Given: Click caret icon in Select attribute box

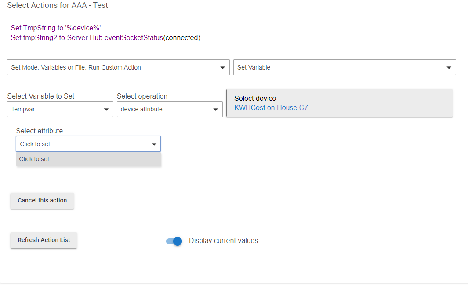Looking at the screenshot, I should tap(154, 144).
